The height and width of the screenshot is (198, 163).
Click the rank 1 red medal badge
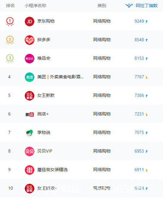10,21
